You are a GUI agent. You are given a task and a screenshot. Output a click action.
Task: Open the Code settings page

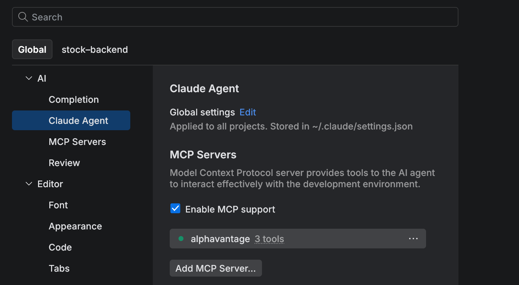[x=60, y=247]
